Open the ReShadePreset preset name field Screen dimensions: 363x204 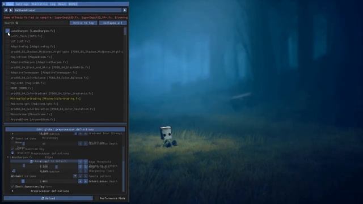coord(68,10)
